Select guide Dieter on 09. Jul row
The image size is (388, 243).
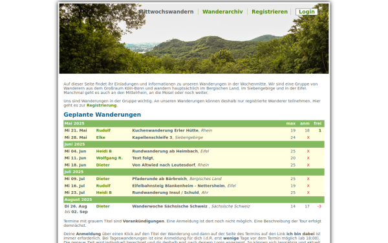(x=103, y=179)
